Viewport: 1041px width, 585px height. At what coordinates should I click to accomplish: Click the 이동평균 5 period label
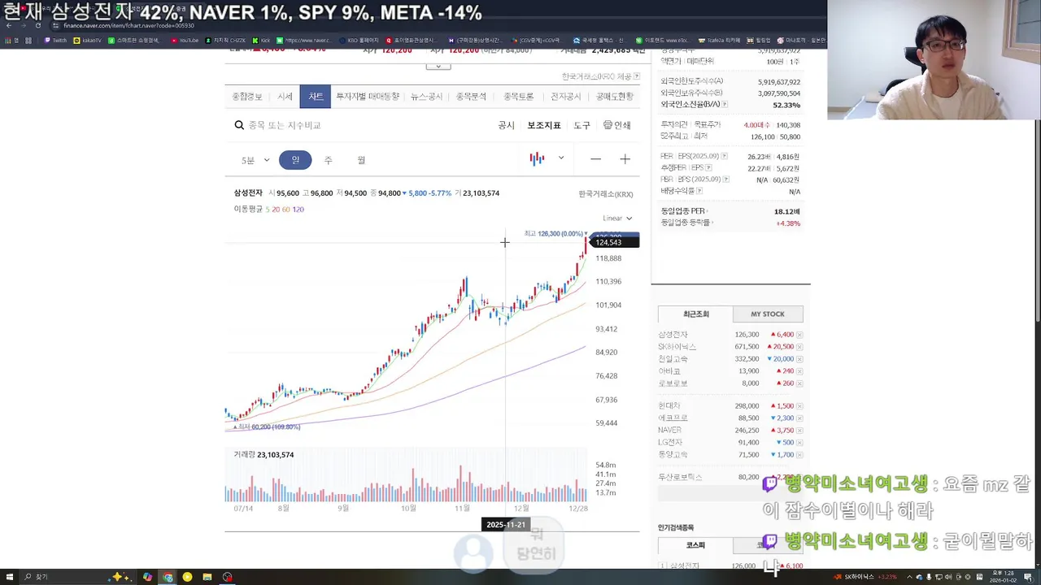click(268, 210)
